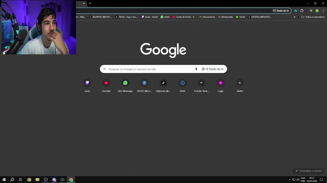Open volume control tray icon
Viewport: 327px width, 183px height.
[x=298, y=180]
